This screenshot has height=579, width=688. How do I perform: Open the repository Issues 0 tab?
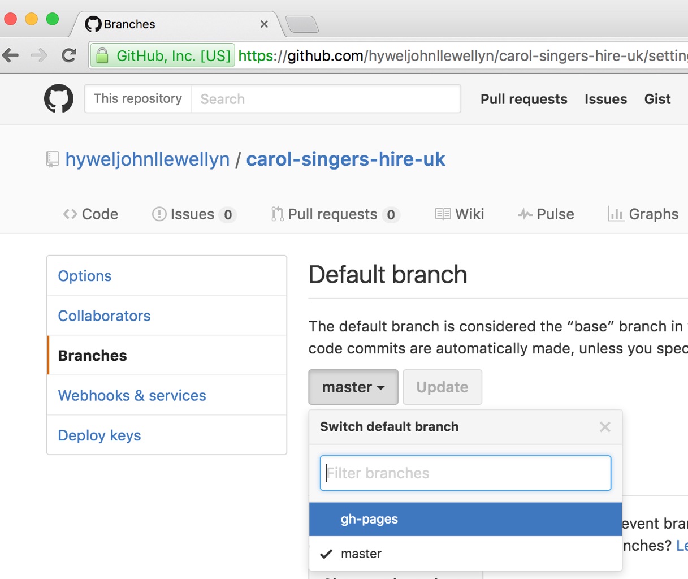tap(194, 214)
